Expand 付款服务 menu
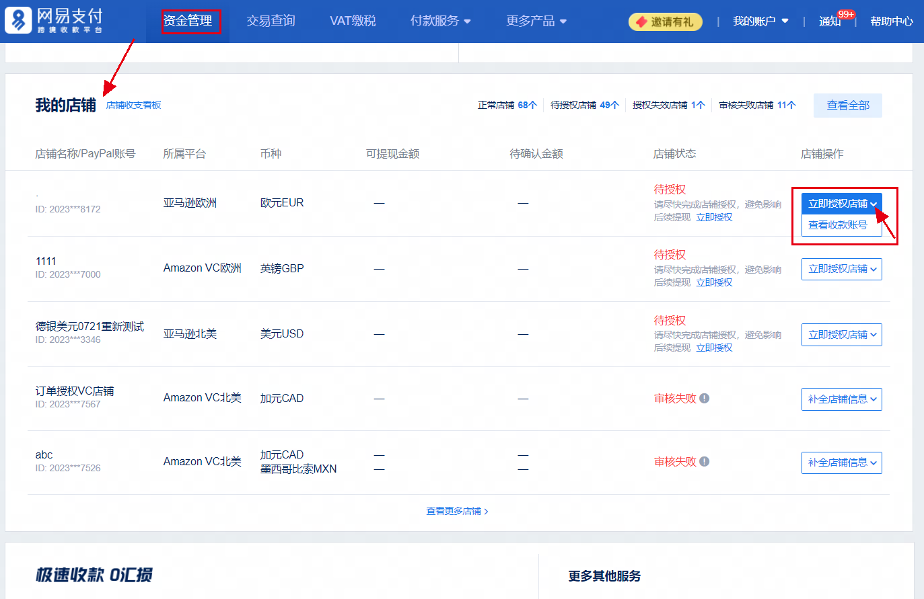 pos(441,22)
